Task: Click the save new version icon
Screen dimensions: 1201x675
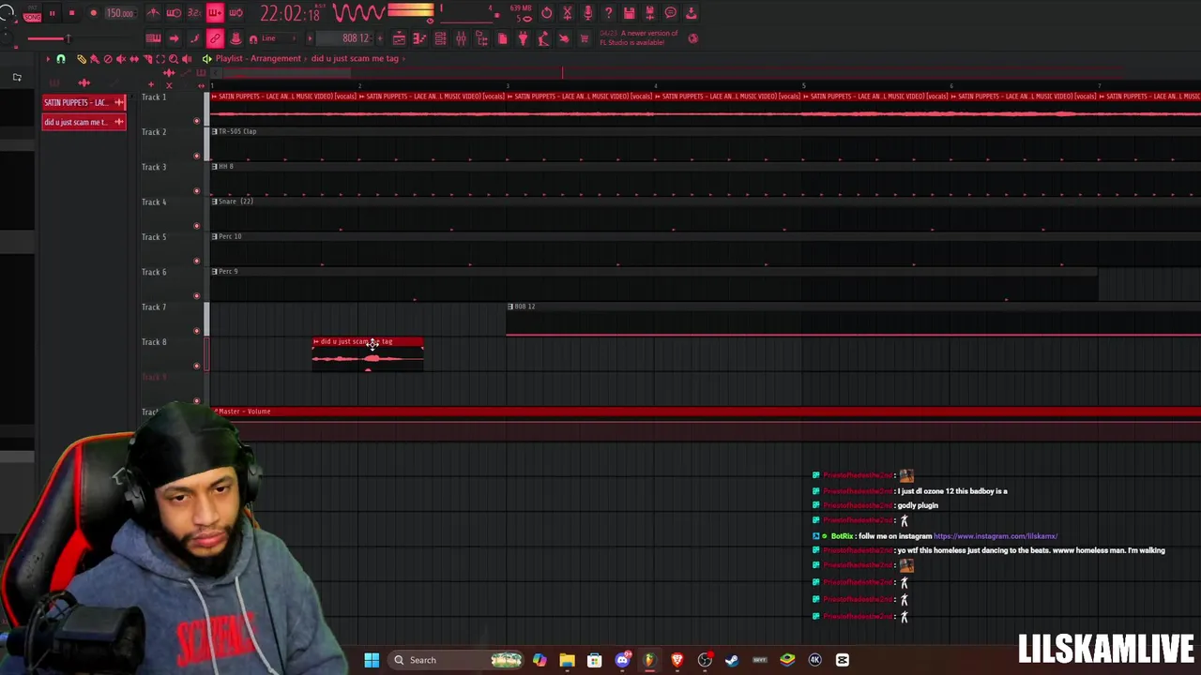Action: 650,13
